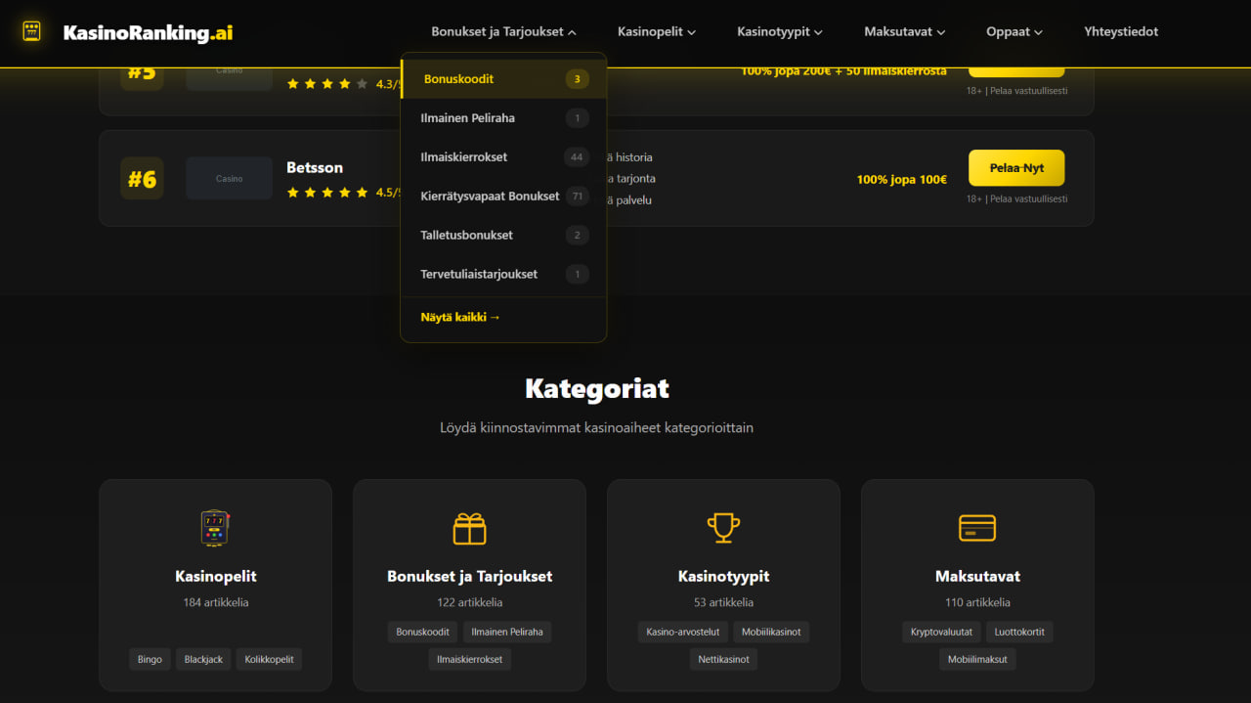1251x703 pixels.
Task: Select Talletusbonukset in the dropdown menu
Action: pyautogui.click(x=466, y=235)
